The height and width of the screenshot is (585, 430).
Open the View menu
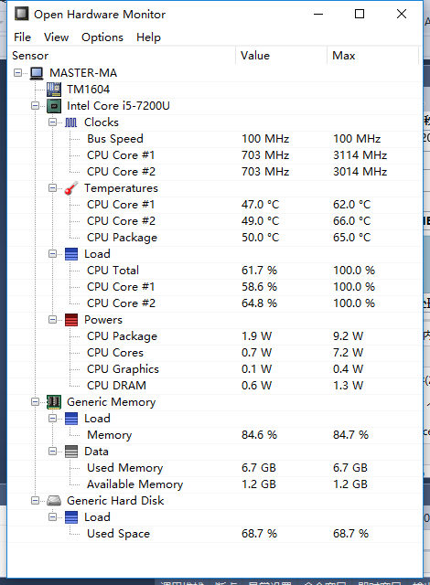[57, 37]
